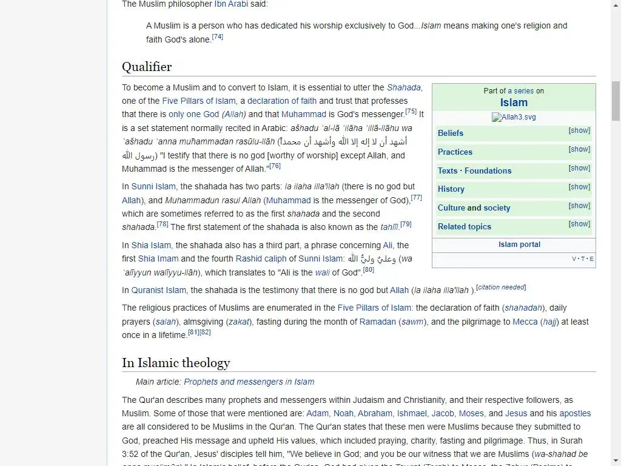Open the Islam portal link

point(519,245)
